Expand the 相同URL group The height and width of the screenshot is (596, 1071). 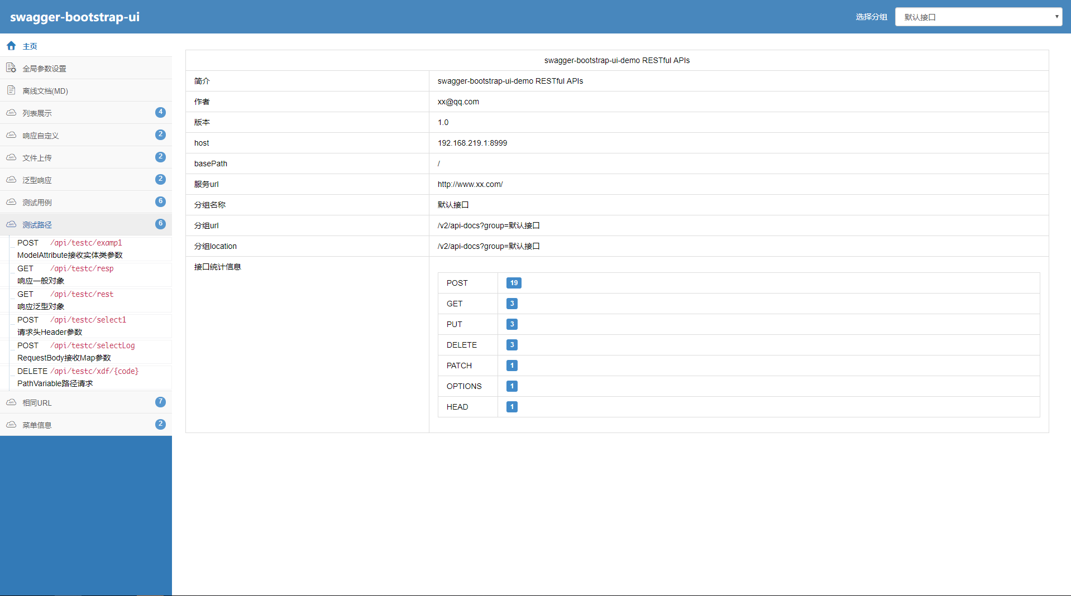(86, 402)
